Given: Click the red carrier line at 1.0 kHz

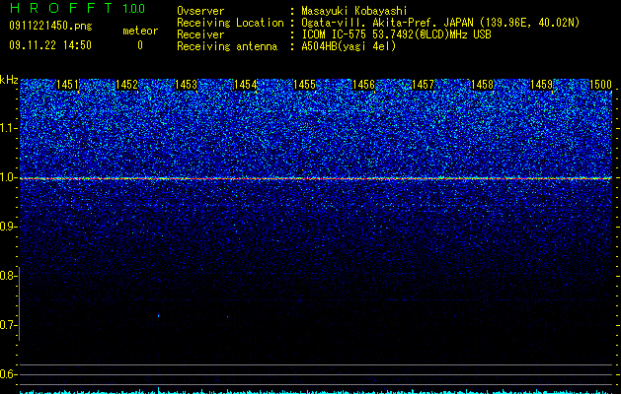Looking at the screenshot, I should (316, 178).
